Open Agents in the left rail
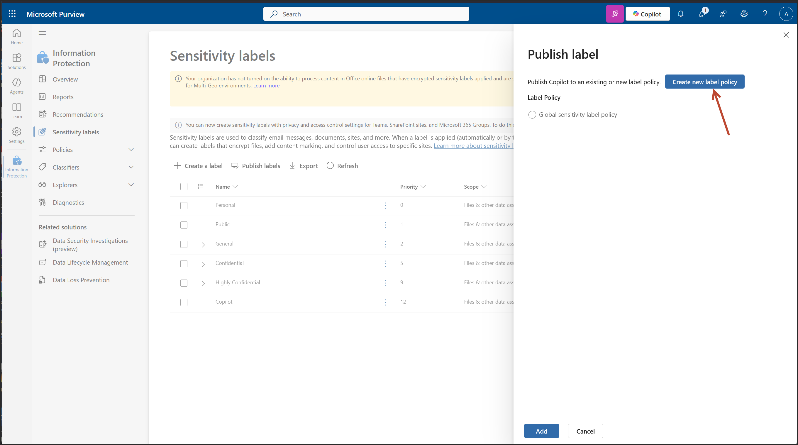The width and height of the screenshot is (798, 445). [16, 86]
